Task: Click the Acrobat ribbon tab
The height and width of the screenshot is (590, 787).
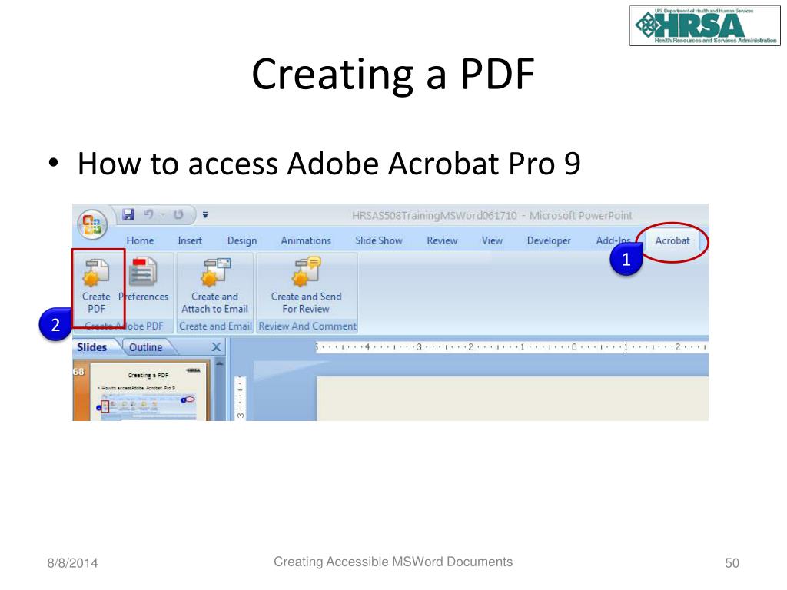Action: pyautogui.click(x=672, y=240)
